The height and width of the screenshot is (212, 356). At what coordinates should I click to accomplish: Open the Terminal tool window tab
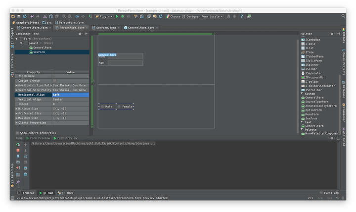click(x=26, y=193)
